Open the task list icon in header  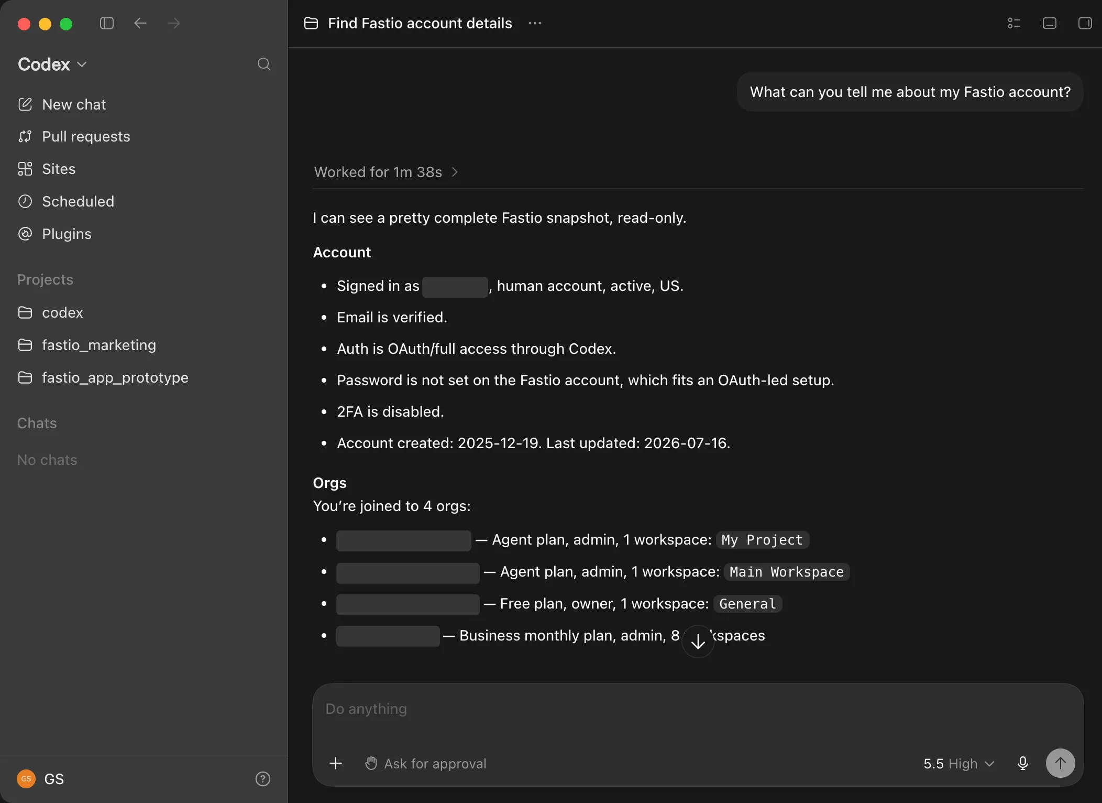coord(1014,23)
